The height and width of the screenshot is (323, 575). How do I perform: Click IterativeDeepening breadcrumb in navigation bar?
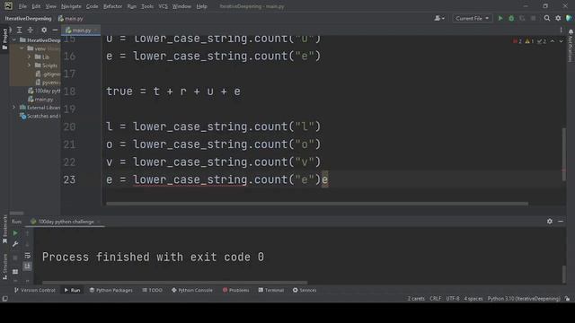point(28,18)
